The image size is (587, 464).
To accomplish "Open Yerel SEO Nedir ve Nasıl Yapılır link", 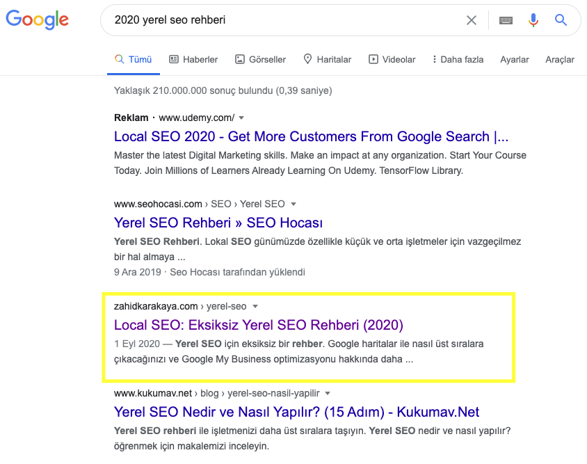I will pyautogui.click(x=296, y=412).
